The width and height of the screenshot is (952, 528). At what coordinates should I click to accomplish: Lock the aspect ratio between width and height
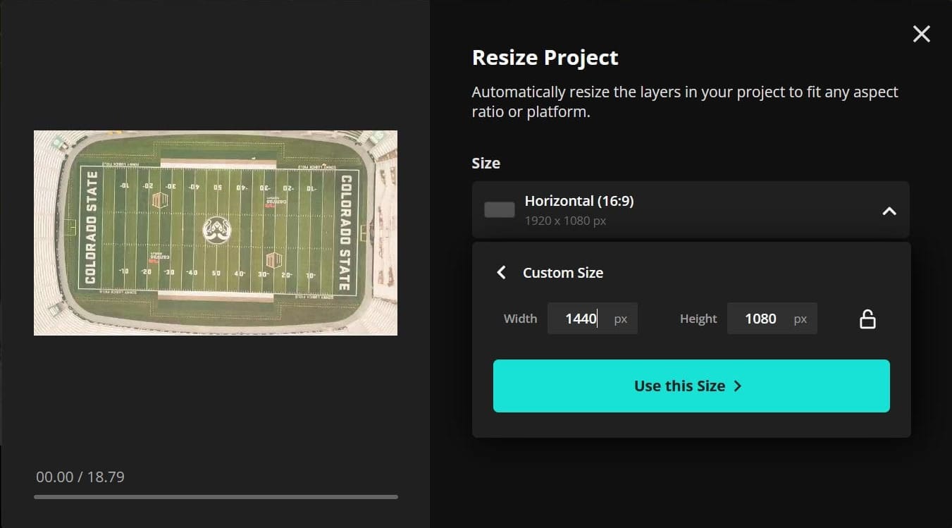click(867, 318)
